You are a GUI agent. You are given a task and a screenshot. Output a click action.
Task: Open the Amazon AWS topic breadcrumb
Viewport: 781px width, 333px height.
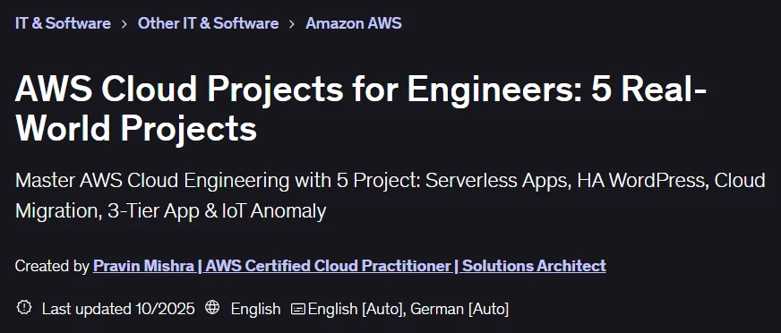point(354,23)
